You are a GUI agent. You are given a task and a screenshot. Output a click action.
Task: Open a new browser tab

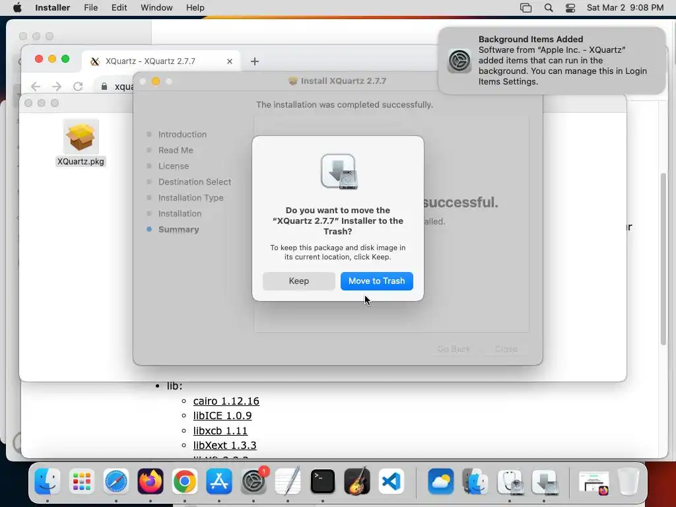pyautogui.click(x=254, y=61)
